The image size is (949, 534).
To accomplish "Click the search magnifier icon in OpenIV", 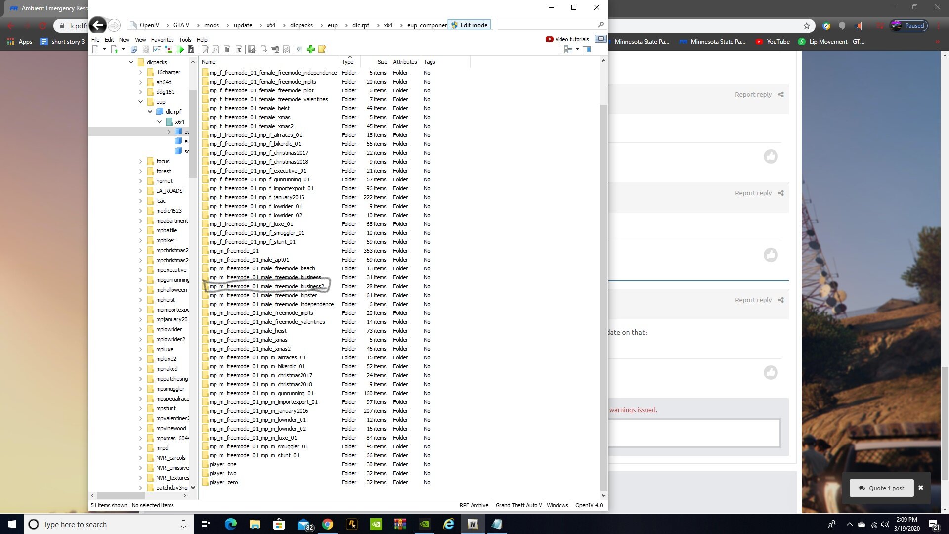I will [x=601, y=25].
